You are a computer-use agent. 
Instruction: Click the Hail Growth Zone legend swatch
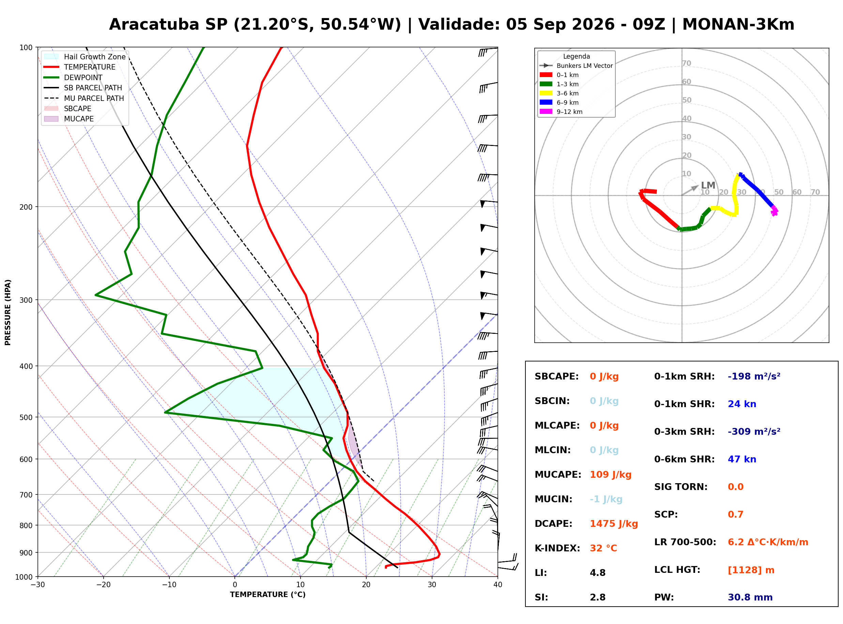51,57
